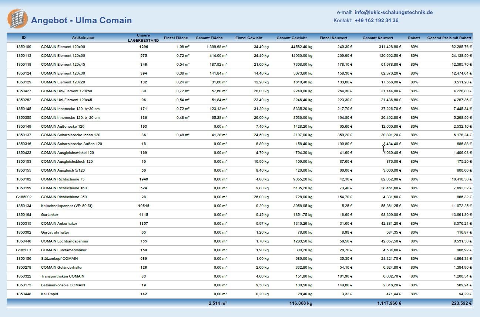Click the phone number +49 162 192 34 36
Viewport: 480px width, 317px height.
[376, 21]
